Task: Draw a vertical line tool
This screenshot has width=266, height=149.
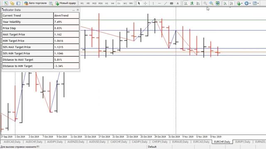Action: (x=153, y=3)
